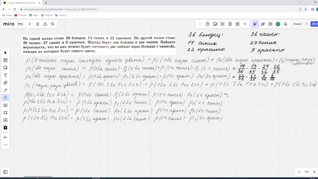
Task: Open the Upload tool
Action: tap(5, 120)
